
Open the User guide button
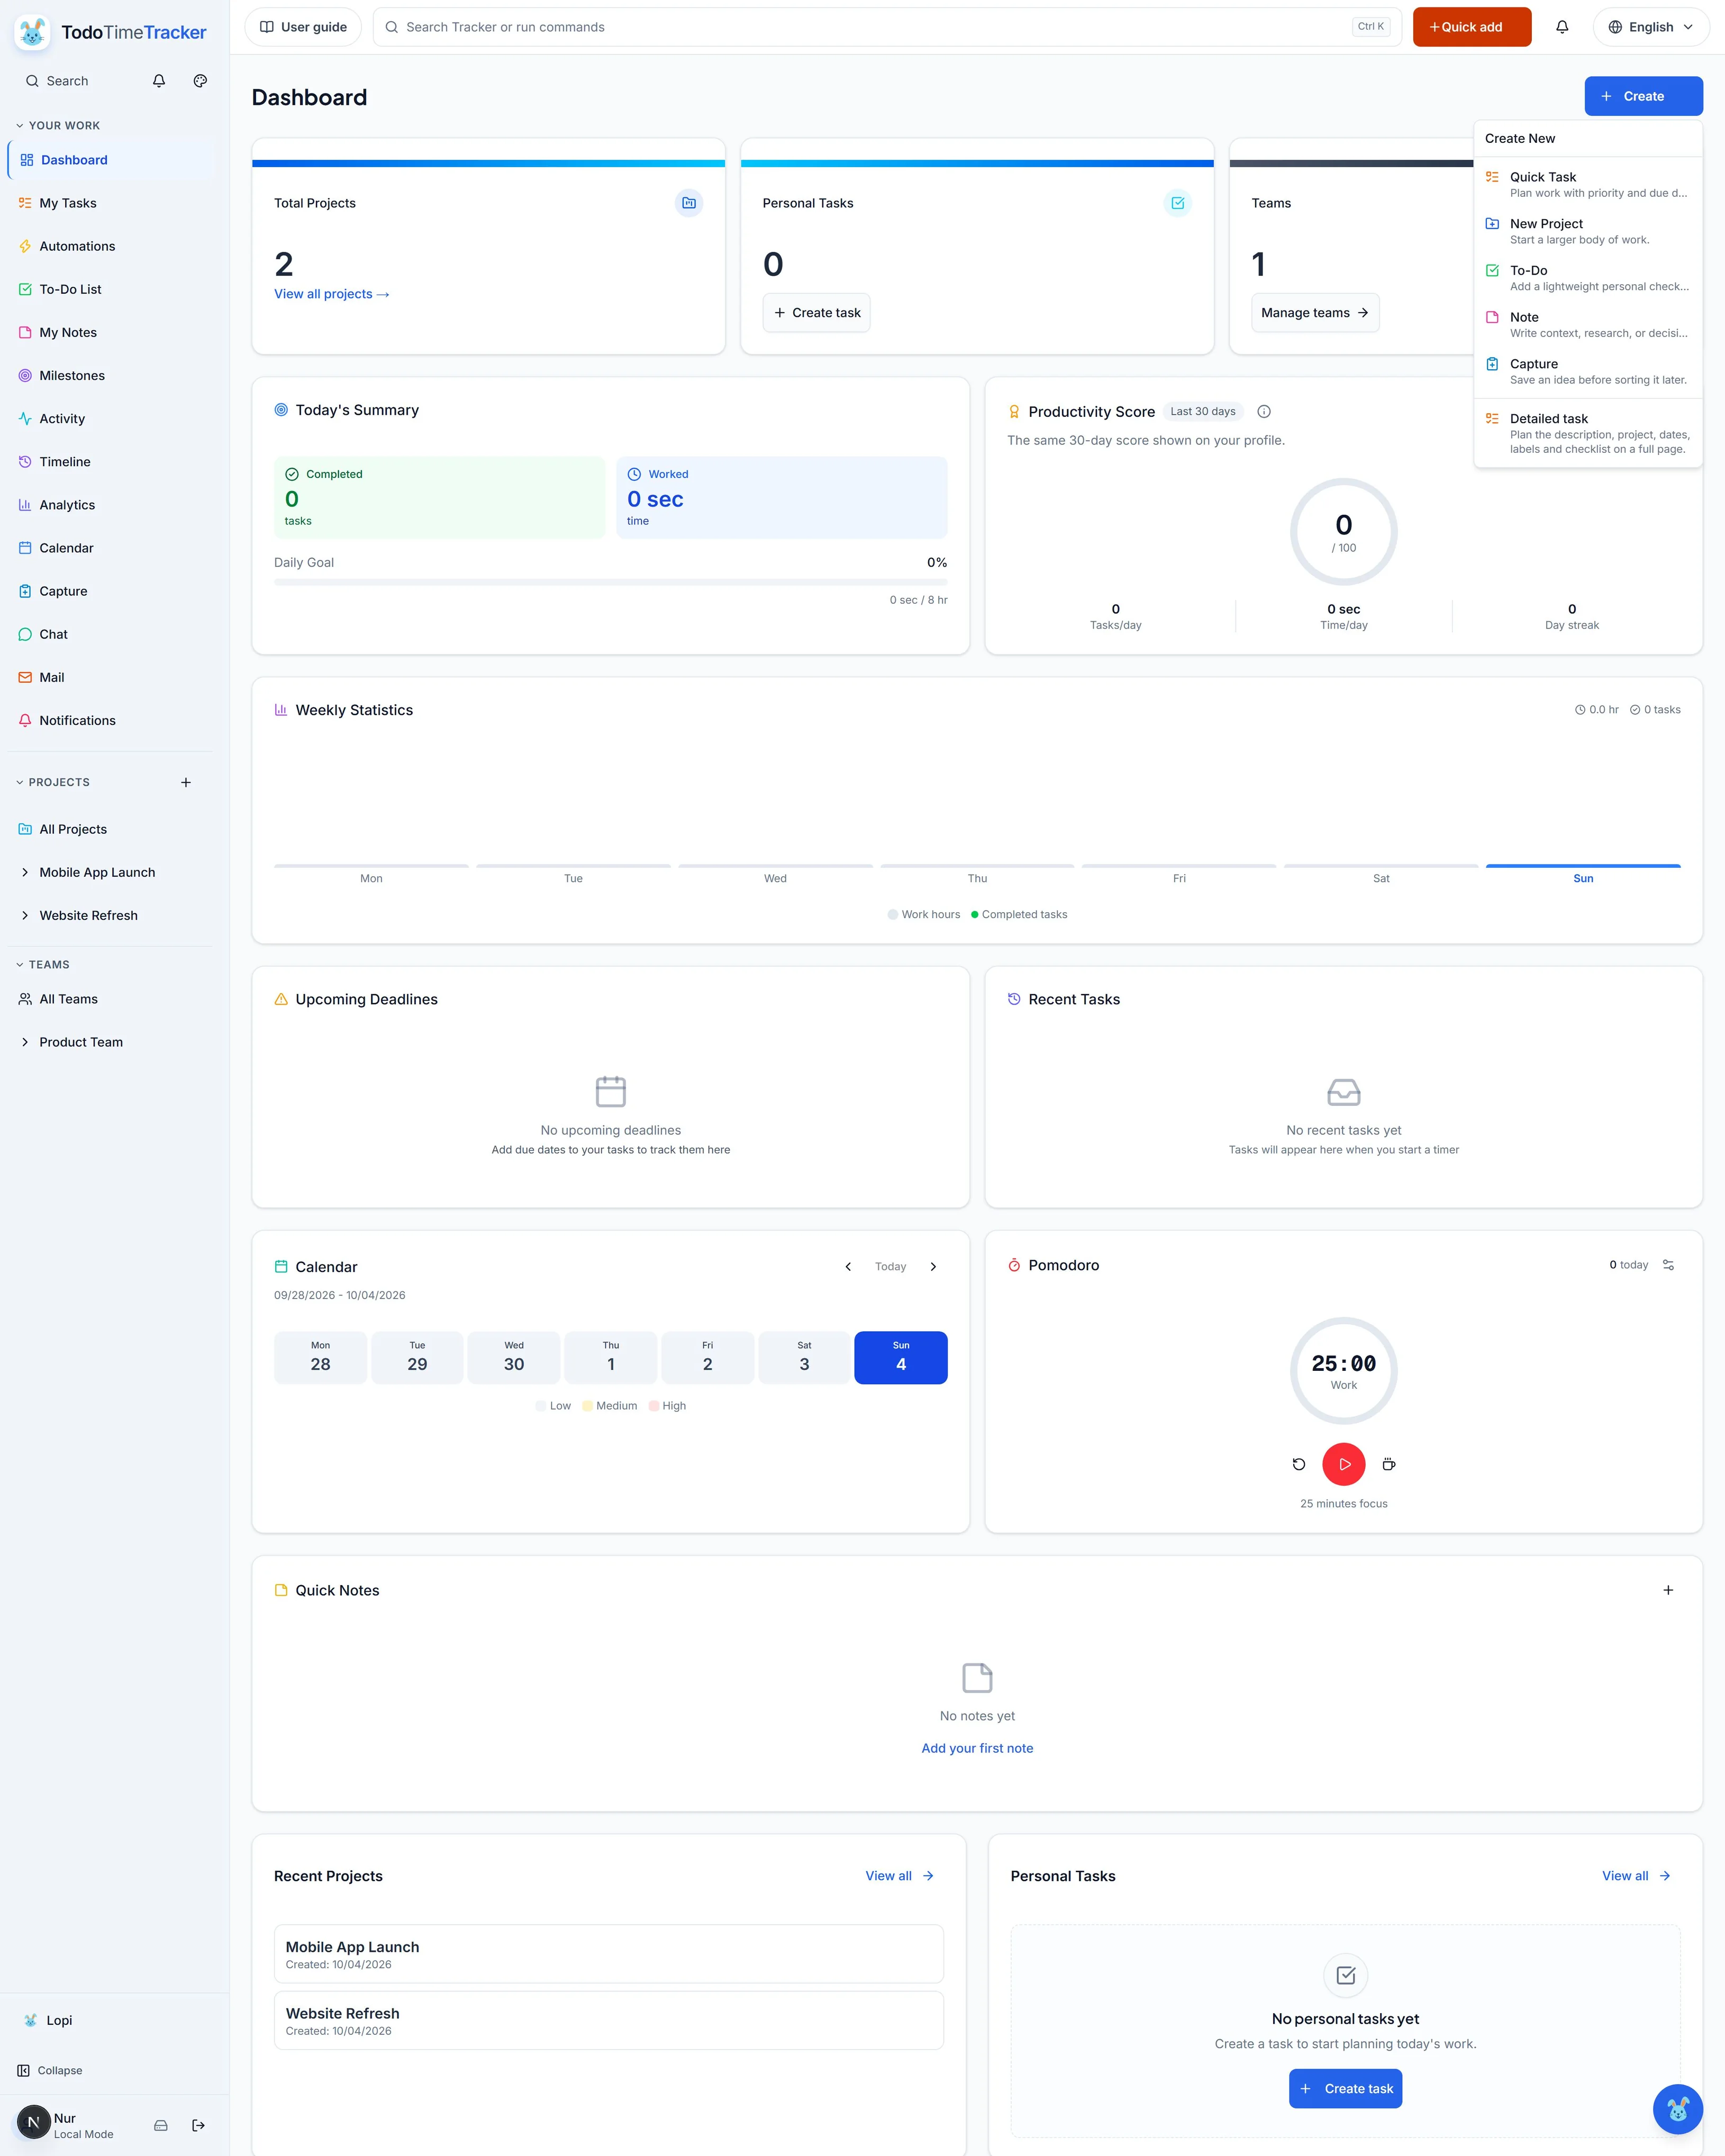(x=303, y=27)
